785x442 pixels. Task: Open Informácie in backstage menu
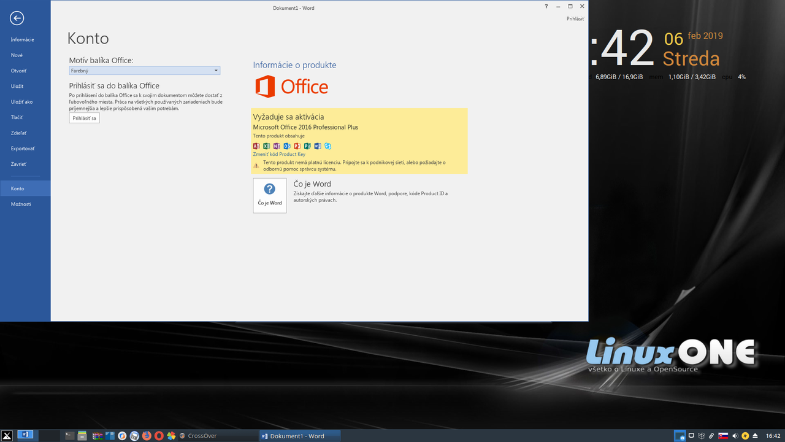point(25,39)
